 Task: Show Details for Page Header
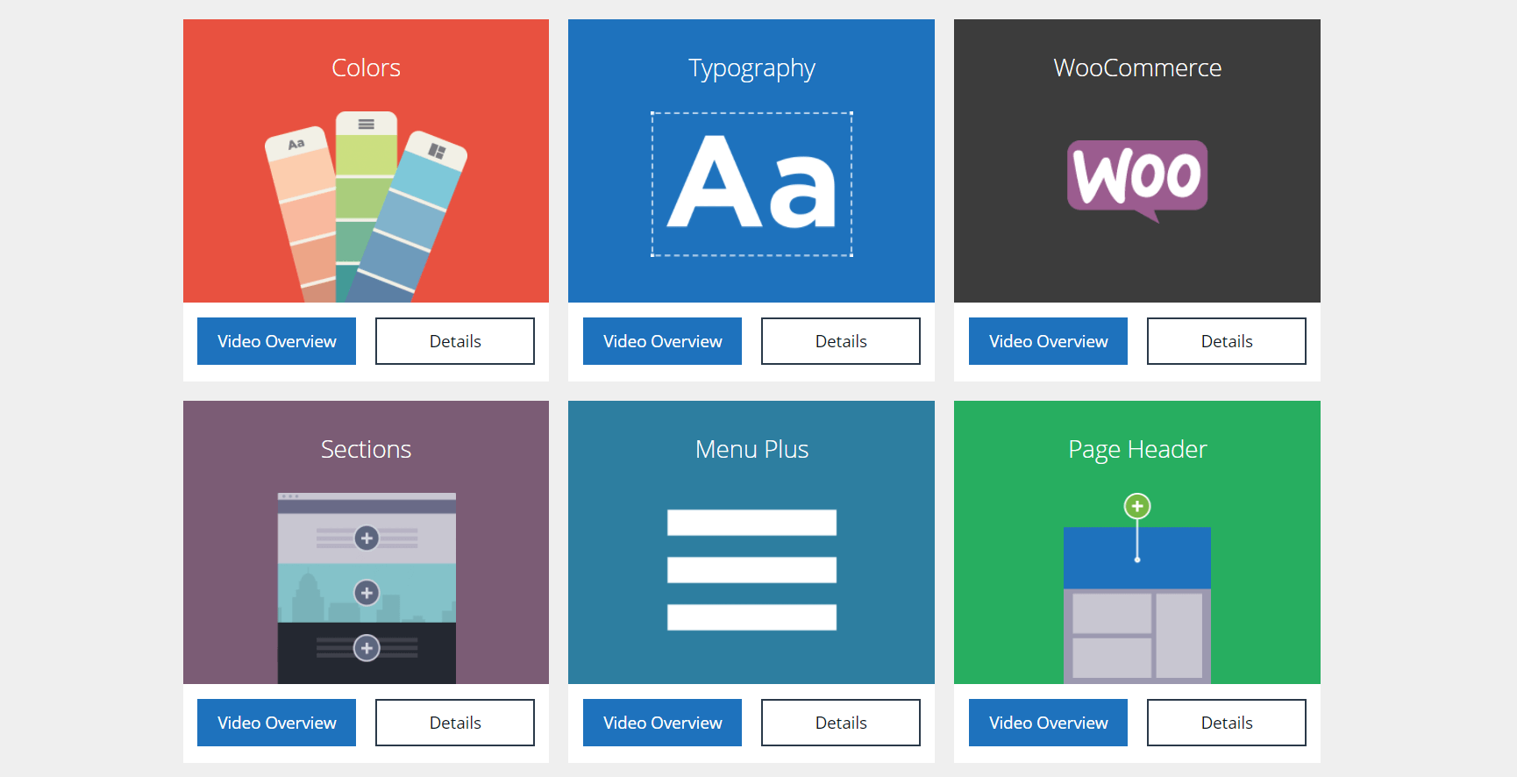1227,723
